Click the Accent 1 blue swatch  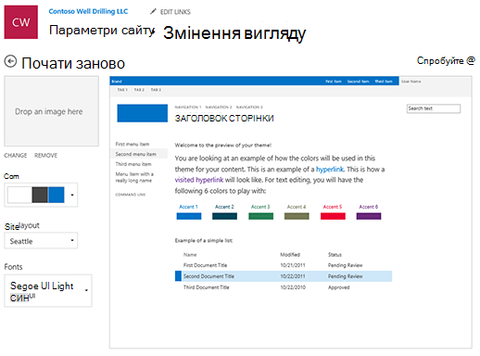(189, 216)
